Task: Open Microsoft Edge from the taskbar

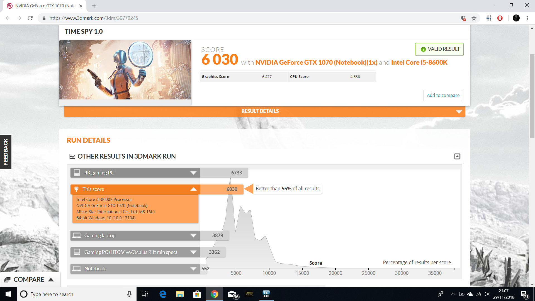Action: [163, 294]
